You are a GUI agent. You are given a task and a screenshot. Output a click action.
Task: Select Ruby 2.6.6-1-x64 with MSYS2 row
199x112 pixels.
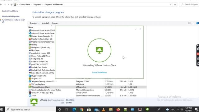point(42,73)
